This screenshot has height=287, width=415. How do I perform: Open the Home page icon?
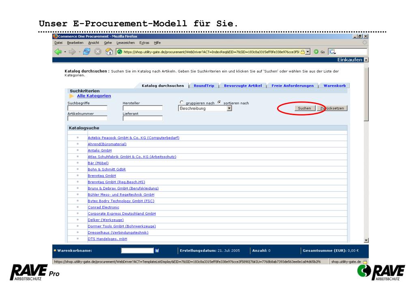[x=109, y=52]
